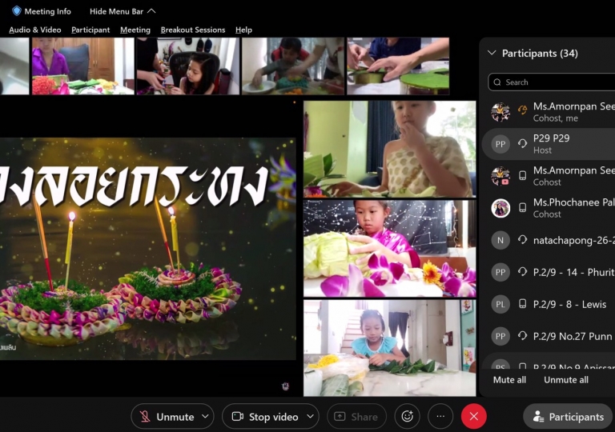Click the Mute all button
615x432 pixels.
[x=509, y=380]
